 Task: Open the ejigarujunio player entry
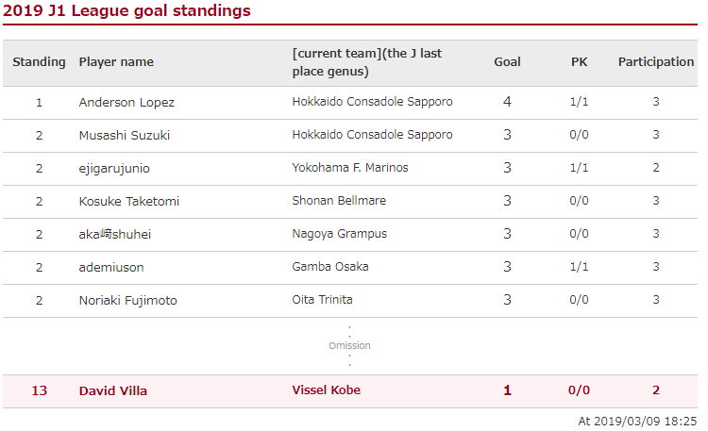coord(114,169)
